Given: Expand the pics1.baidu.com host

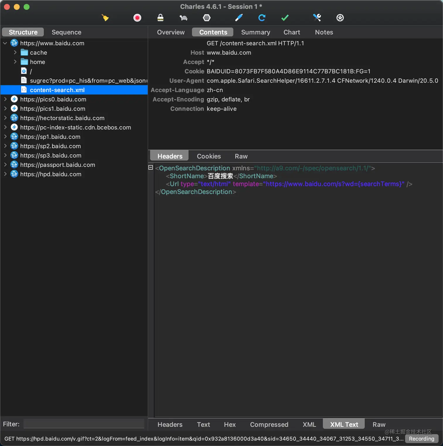Looking at the screenshot, I should click(x=5, y=109).
